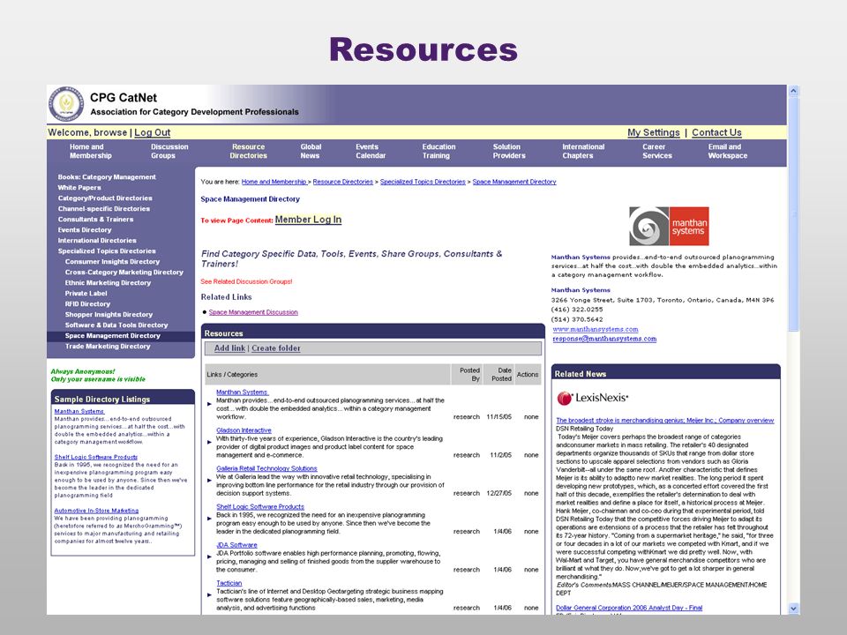Viewport: 847px width, 635px height.
Task: Open Software & Data Tools Directory
Action: pos(116,325)
